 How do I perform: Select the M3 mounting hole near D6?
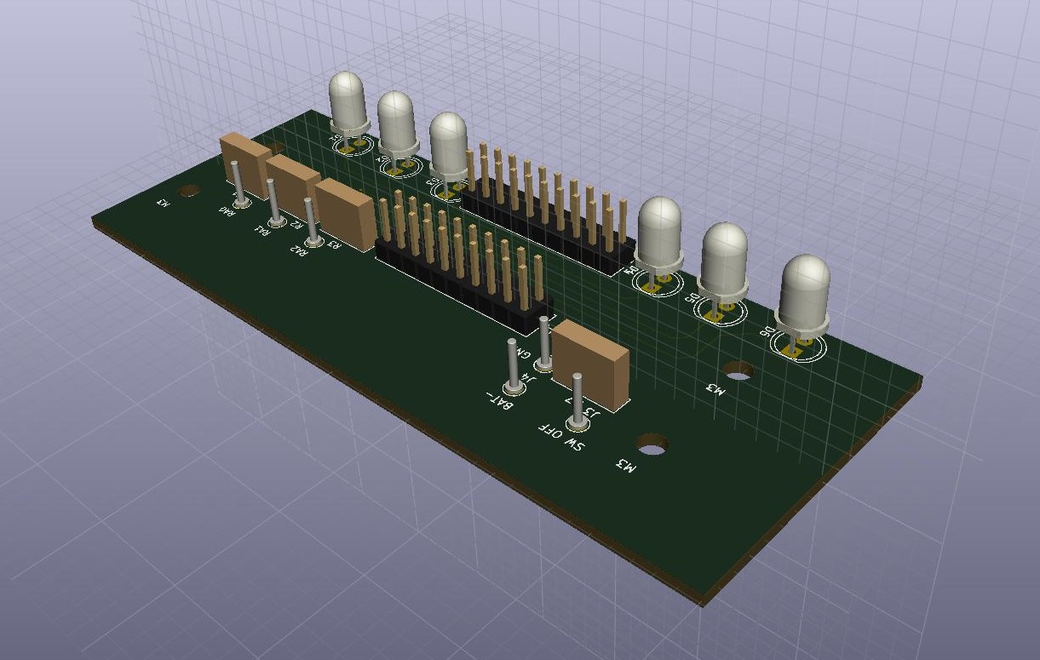(x=738, y=370)
